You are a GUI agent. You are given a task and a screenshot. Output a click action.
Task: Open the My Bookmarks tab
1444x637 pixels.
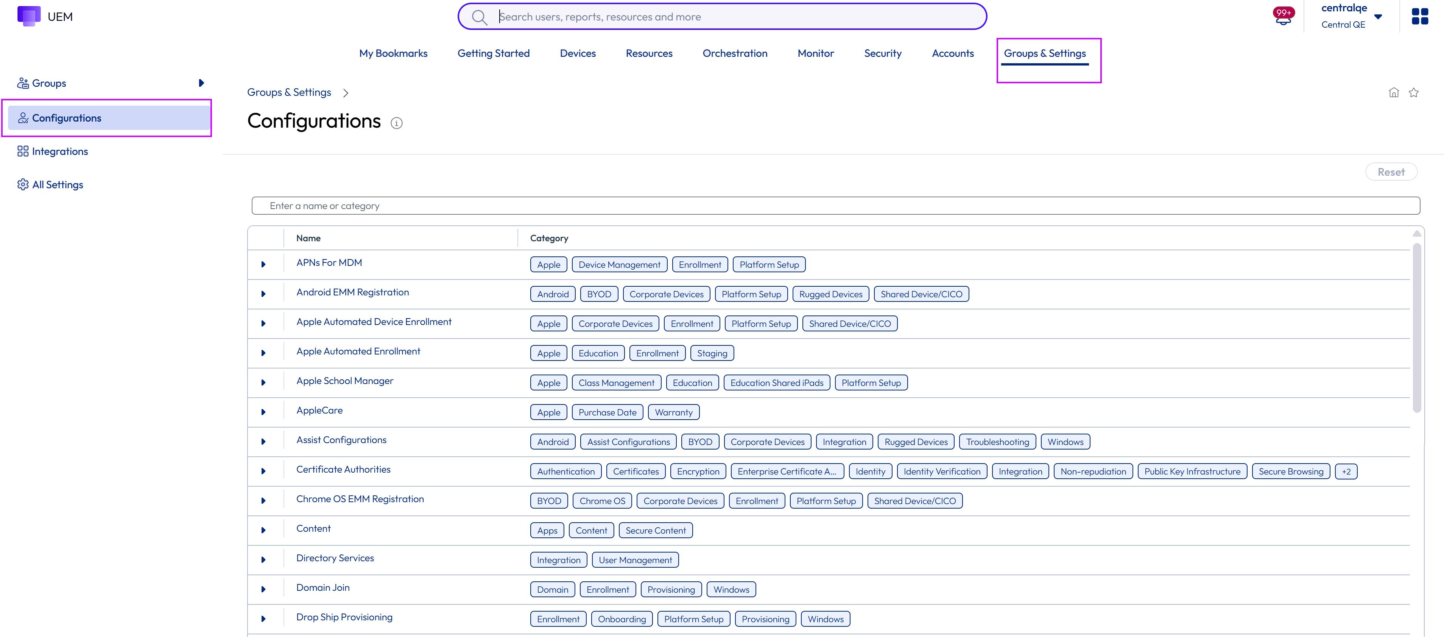tap(393, 53)
